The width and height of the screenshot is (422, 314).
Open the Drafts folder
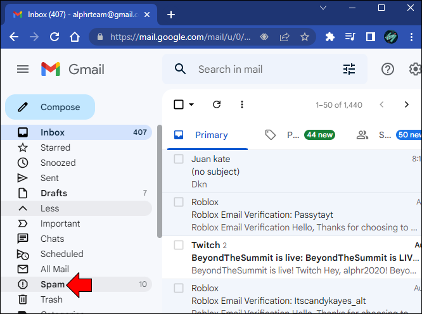coord(77,193)
